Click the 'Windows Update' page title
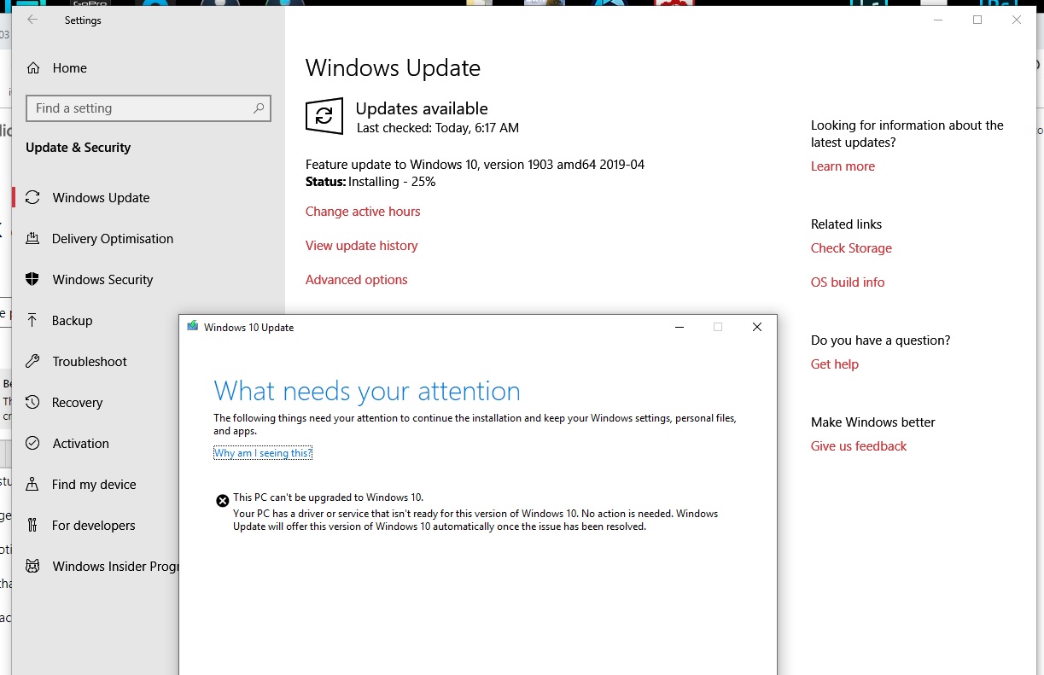 pos(393,68)
